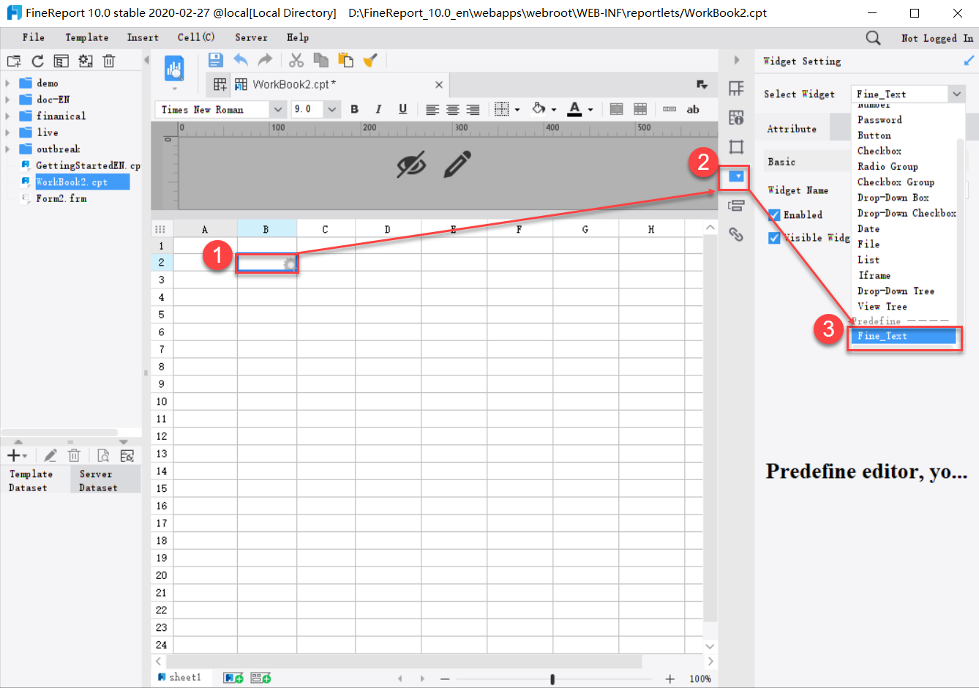Image resolution: width=979 pixels, height=688 pixels.
Task: Click the Format Painter brush icon
Action: click(370, 60)
